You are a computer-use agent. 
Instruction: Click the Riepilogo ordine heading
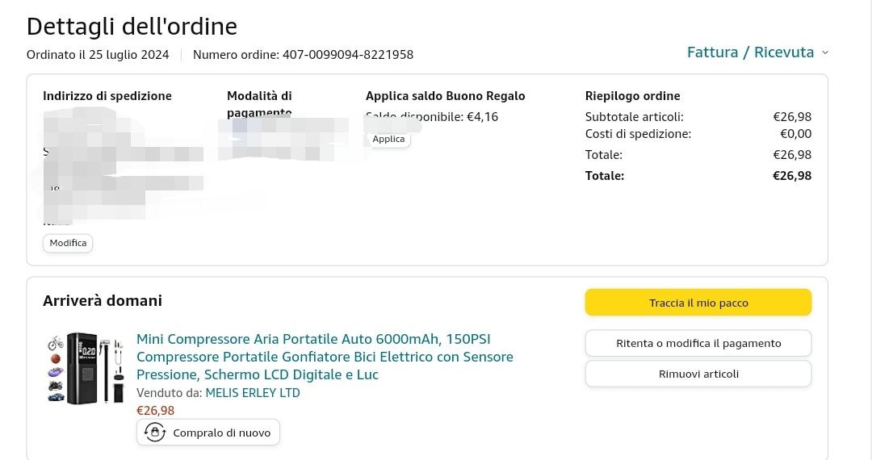632,95
